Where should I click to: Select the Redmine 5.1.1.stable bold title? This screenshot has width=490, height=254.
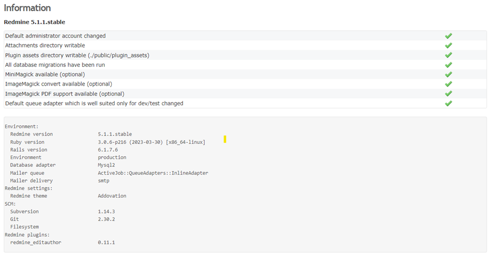[x=34, y=22]
